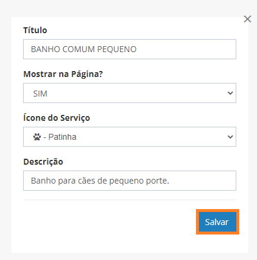This screenshot has width=257, height=260.
Task: Expand the Ícone do Serviço dropdown
Action: pyautogui.click(x=130, y=137)
